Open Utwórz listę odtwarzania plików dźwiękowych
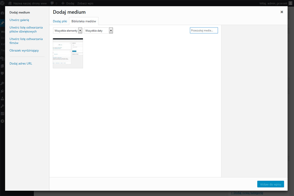 [x=26, y=29]
